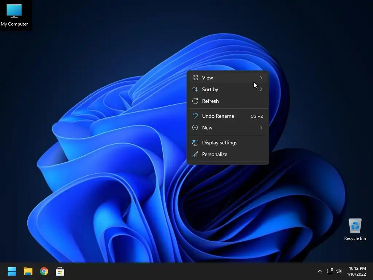This screenshot has width=373, height=280.
Task: Choose Personalize from the context menu
Action: [228, 154]
